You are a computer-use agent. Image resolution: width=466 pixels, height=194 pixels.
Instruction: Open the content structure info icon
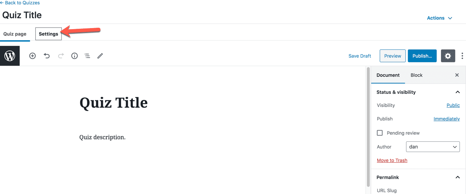[x=74, y=56]
